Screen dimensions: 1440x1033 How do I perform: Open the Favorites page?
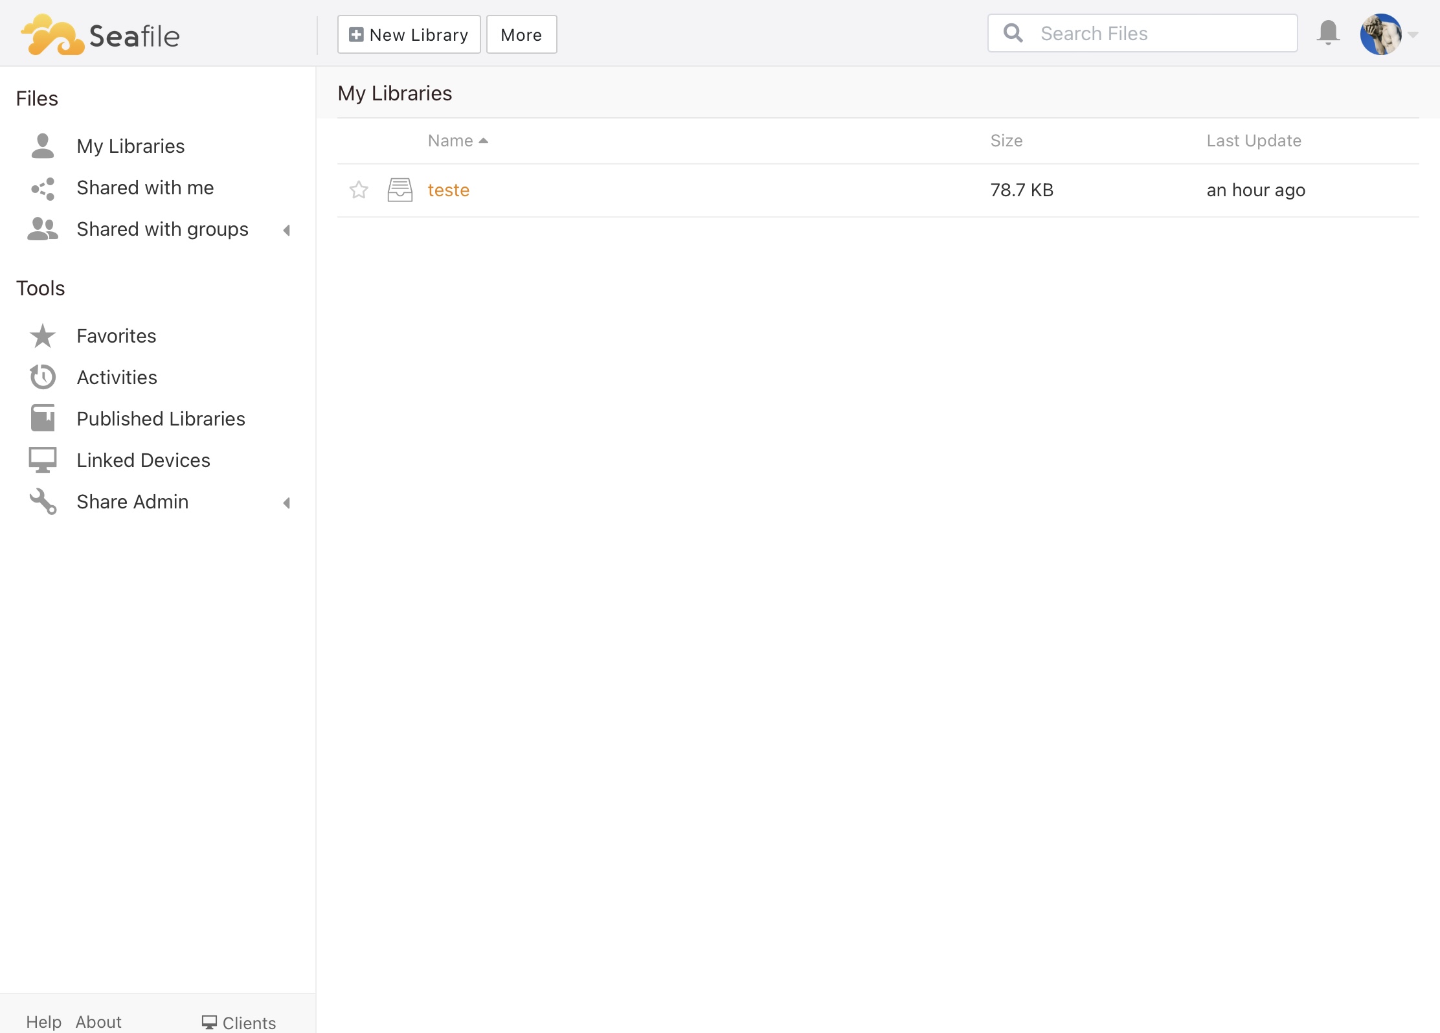click(116, 336)
